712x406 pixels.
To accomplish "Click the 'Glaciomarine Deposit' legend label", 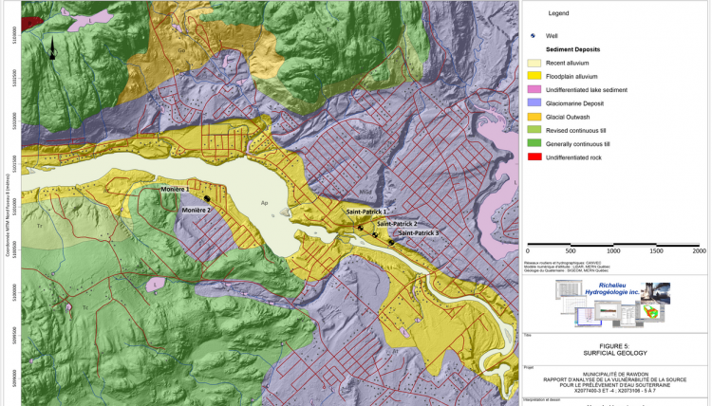I will coord(574,103).
